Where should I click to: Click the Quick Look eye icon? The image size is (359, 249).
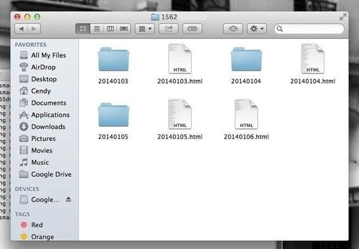[x=233, y=29]
